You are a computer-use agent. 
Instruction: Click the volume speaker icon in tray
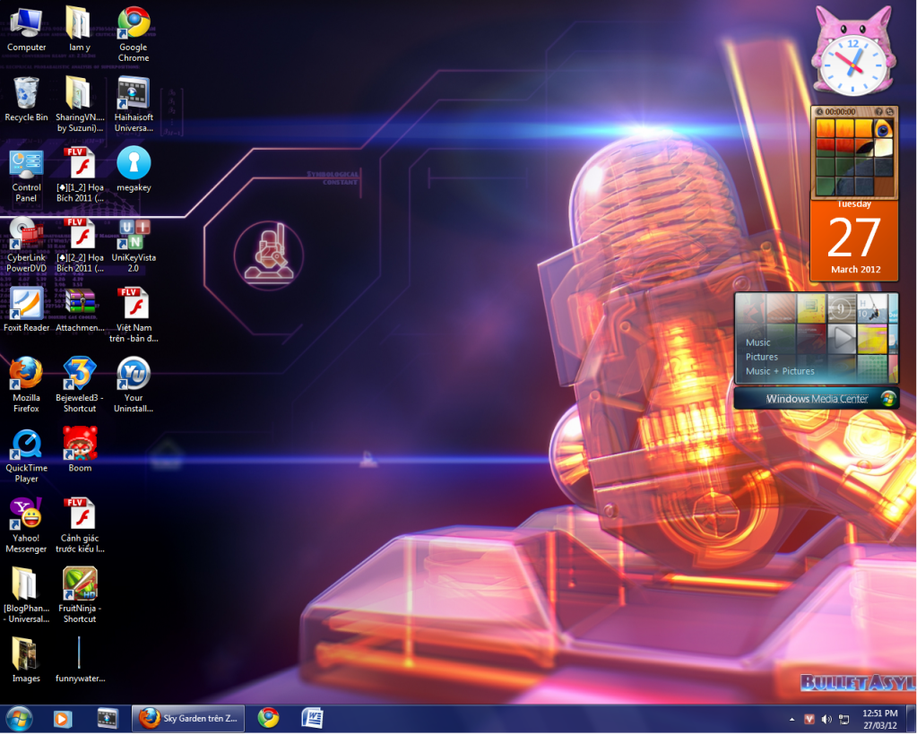[826, 719]
